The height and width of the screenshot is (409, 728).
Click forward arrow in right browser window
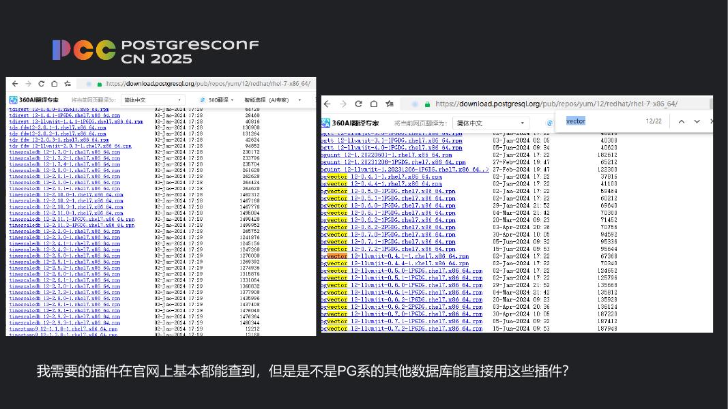tap(343, 104)
